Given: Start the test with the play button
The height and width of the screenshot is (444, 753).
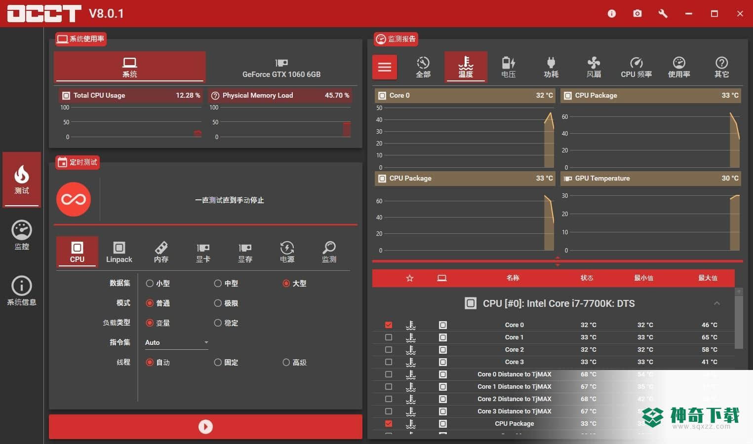Looking at the screenshot, I should click(x=205, y=427).
